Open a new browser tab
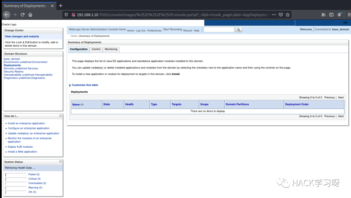 [61, 6]
